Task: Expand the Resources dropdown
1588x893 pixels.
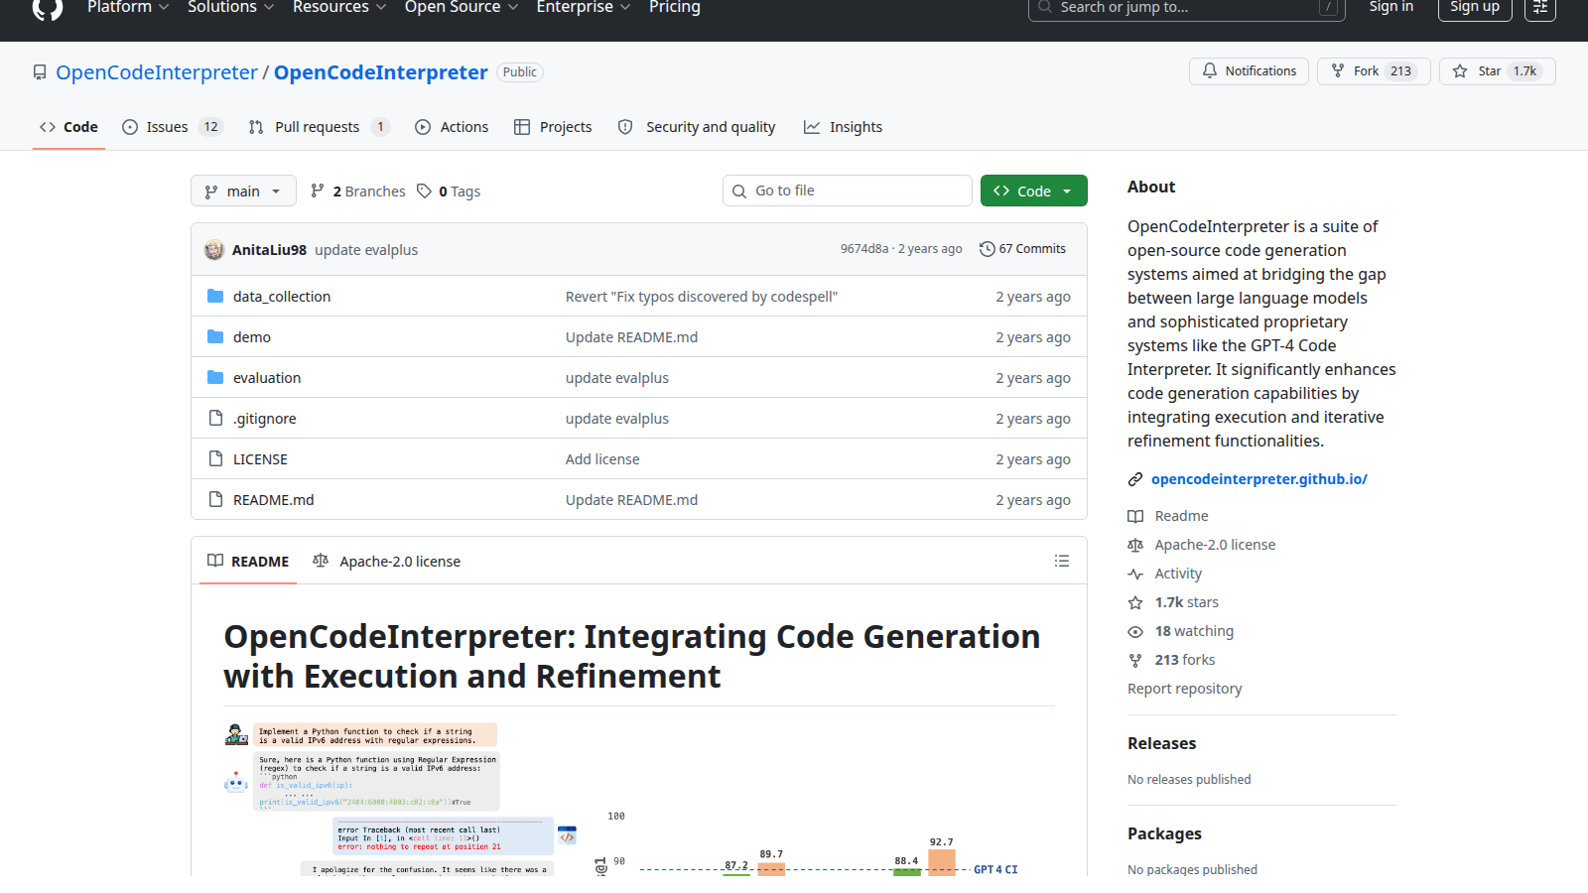Action: (x=339, y=7)
